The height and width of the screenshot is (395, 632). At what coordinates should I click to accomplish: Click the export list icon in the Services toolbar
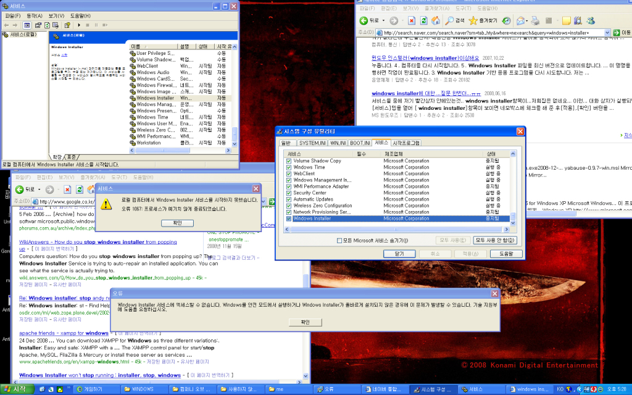click(55, 25)
